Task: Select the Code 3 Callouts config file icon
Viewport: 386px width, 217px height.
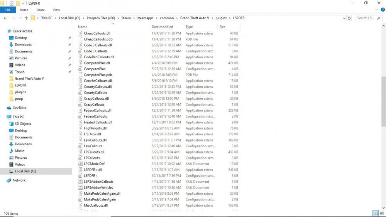Action: tap(80, 51)
